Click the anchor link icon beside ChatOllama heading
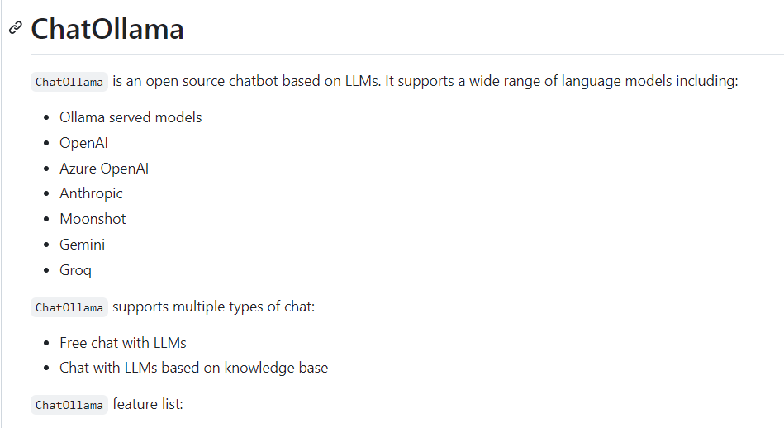 pyautogui.click(x=16, y=27)
